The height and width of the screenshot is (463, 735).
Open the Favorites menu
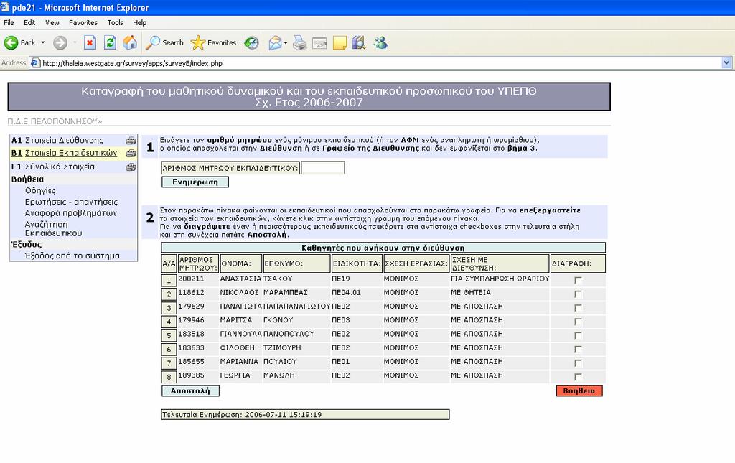click(x=83, y=22)
